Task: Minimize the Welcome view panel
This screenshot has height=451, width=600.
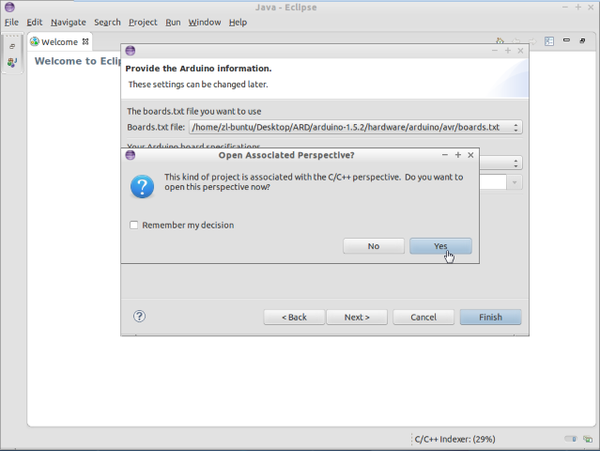Action: coord(566,40)
